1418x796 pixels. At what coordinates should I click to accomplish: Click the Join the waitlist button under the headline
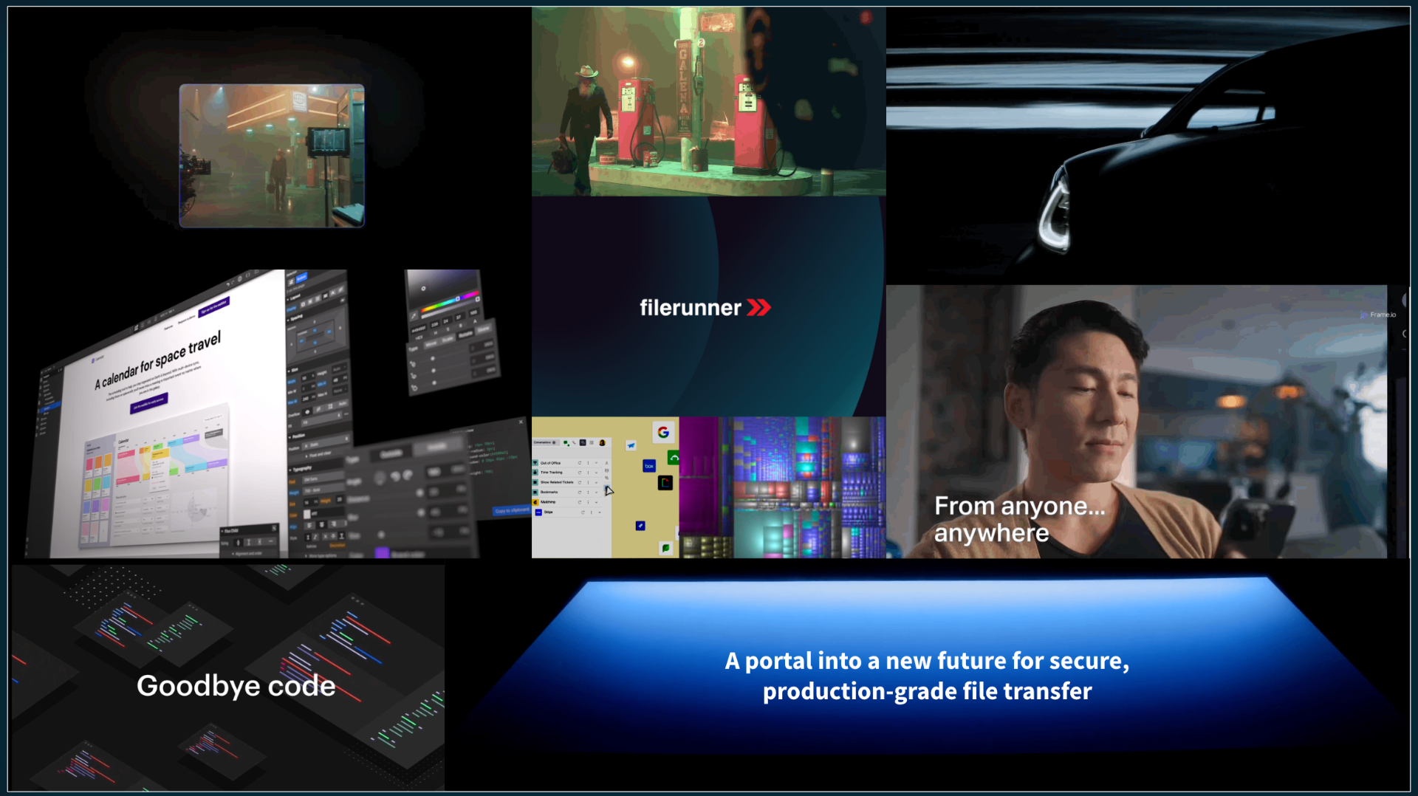pos(150,402)
